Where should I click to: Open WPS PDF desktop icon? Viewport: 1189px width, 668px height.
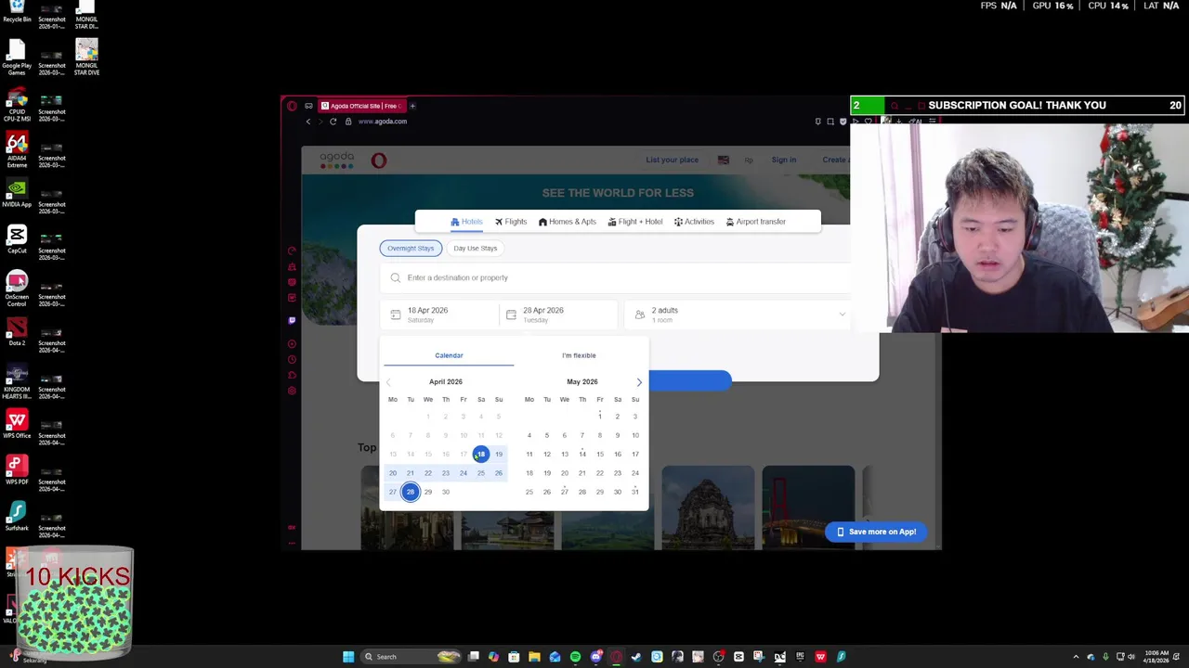point(17,471)
